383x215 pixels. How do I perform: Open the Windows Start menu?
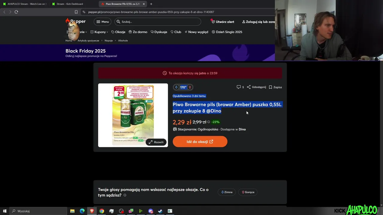4,211
